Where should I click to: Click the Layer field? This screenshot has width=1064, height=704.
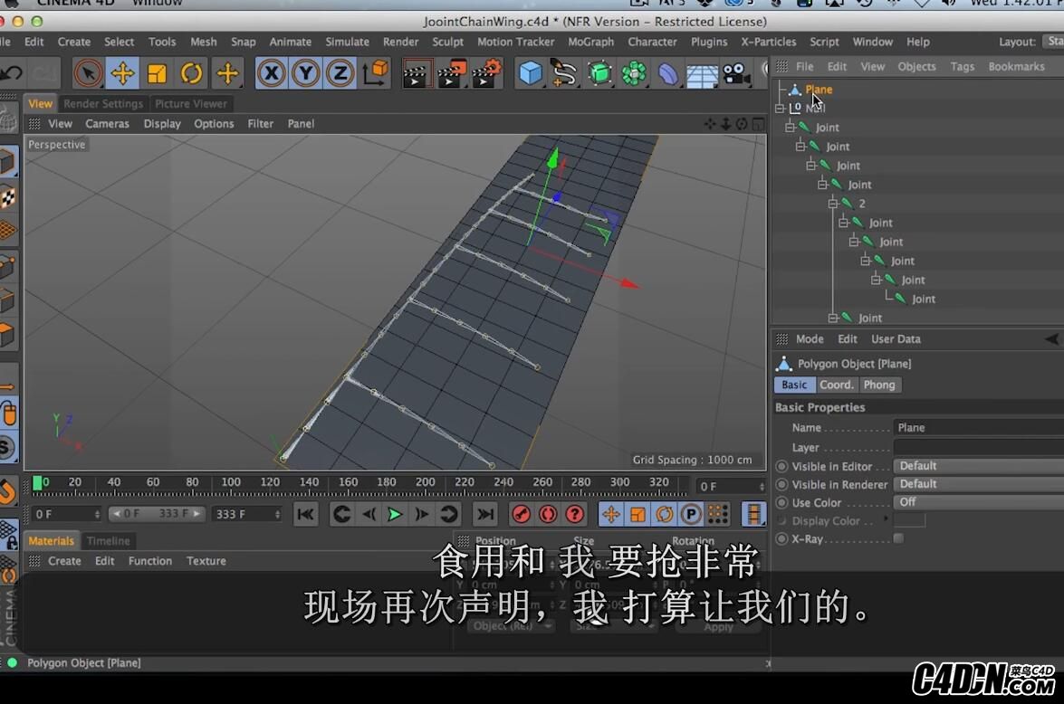(978, 447)
